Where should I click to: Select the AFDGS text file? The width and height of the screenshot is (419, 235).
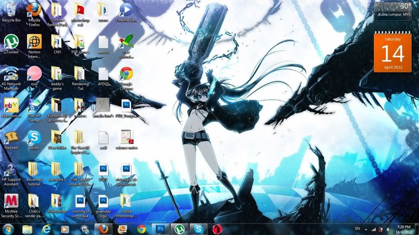103,76
